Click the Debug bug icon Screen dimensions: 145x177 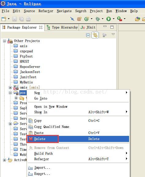point(98,19)
